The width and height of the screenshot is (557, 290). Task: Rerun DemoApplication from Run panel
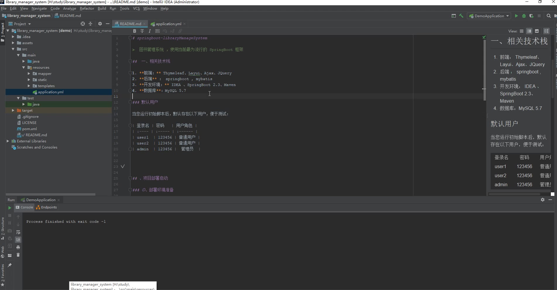point(10,208)
